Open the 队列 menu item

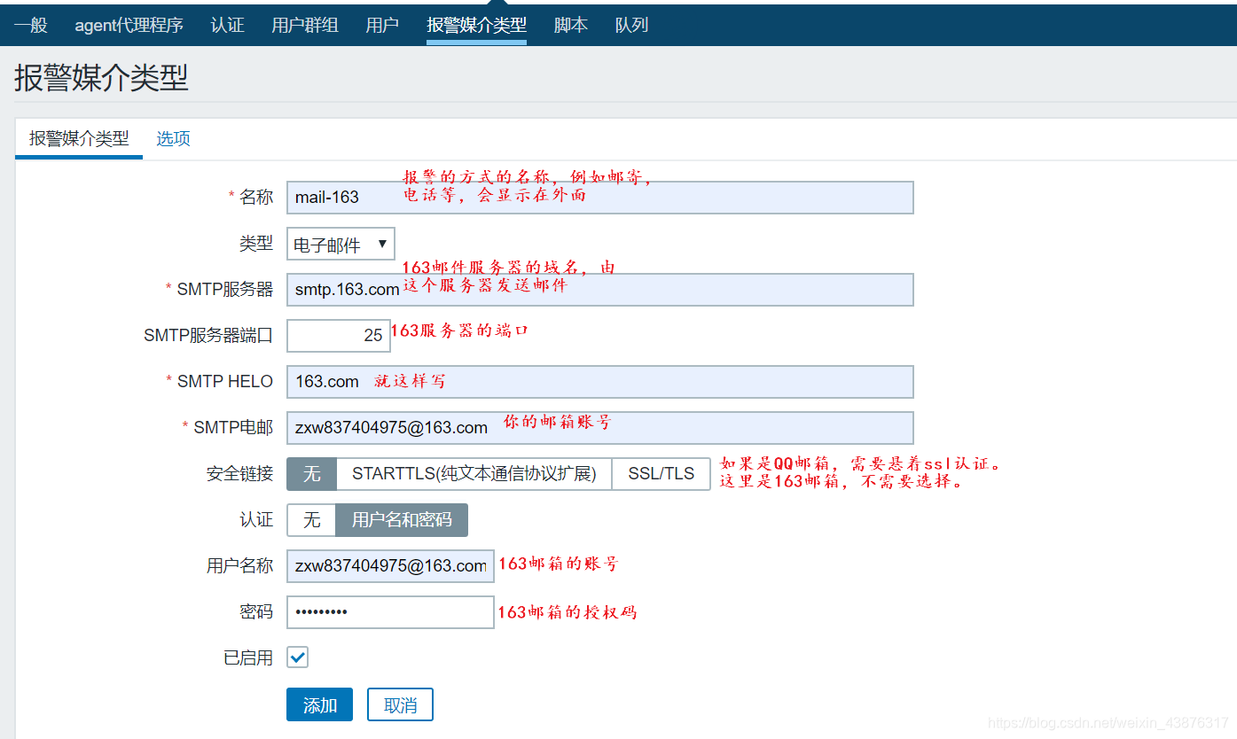(632, 25)
